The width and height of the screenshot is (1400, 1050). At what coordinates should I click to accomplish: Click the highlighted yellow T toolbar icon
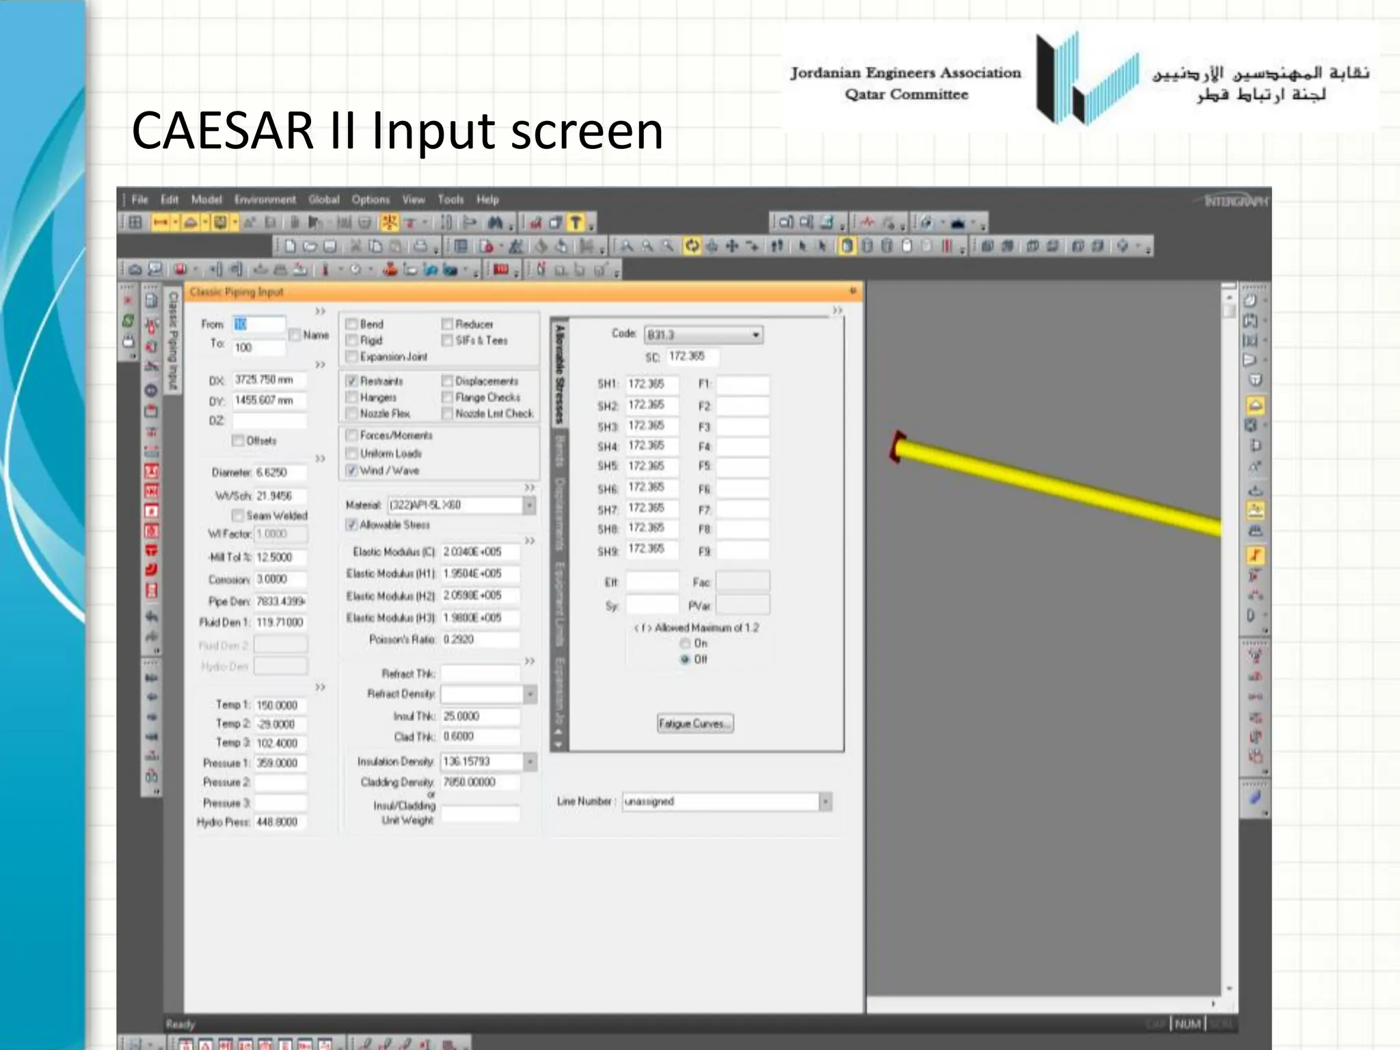[576, 223]
